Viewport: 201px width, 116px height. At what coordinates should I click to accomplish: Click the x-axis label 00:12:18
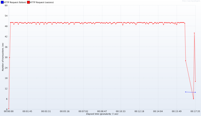139,111
